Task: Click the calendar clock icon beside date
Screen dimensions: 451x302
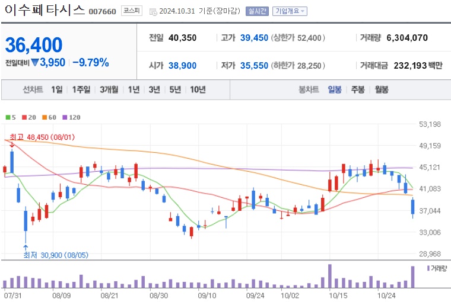Action: tap(153, 12)
